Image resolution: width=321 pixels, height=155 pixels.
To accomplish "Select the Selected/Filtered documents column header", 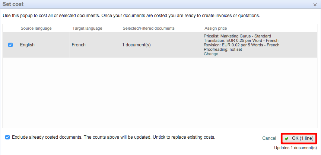I will click(148, 29).
